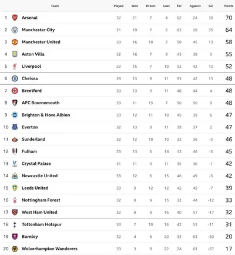This screenshot has width=235, height=255.
Task: Select the Points column header
Action: tap(229, 6)
